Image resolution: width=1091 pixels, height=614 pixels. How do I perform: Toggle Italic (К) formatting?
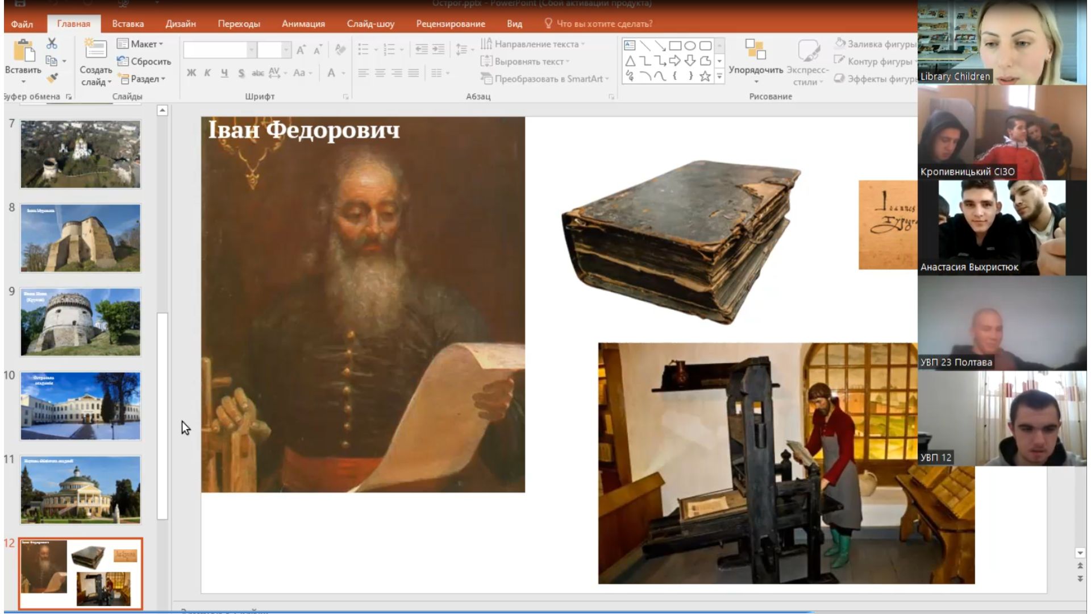click(207, 73)
